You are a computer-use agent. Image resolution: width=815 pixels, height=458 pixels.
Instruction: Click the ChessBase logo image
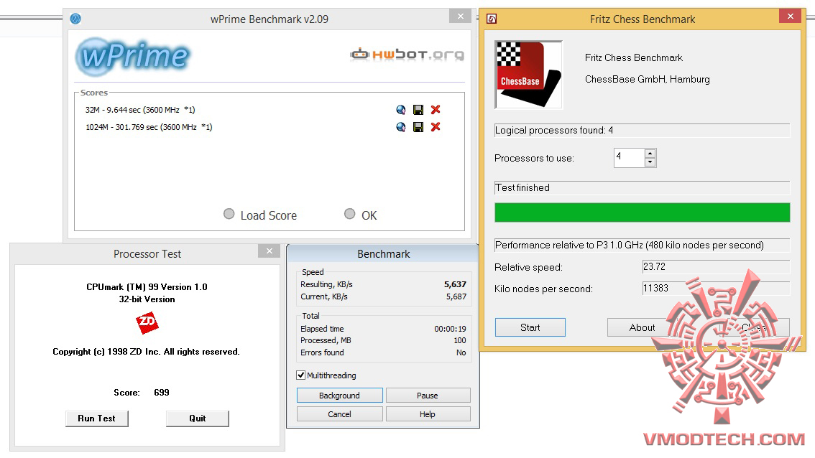(x=529, y=75)
